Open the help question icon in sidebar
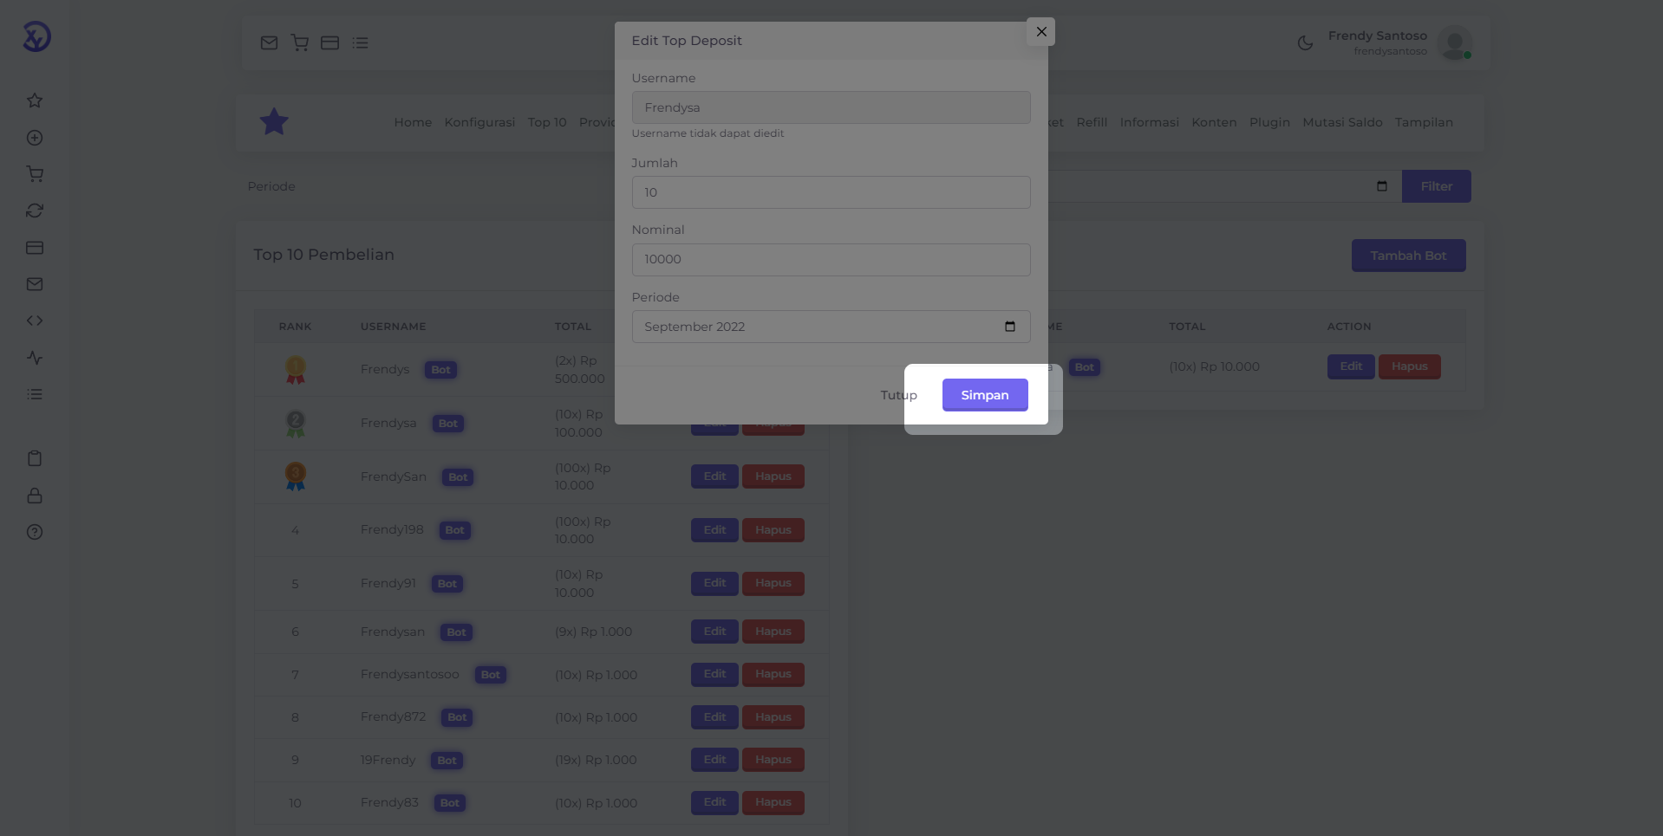1663x836 pixels. (35, 532)
